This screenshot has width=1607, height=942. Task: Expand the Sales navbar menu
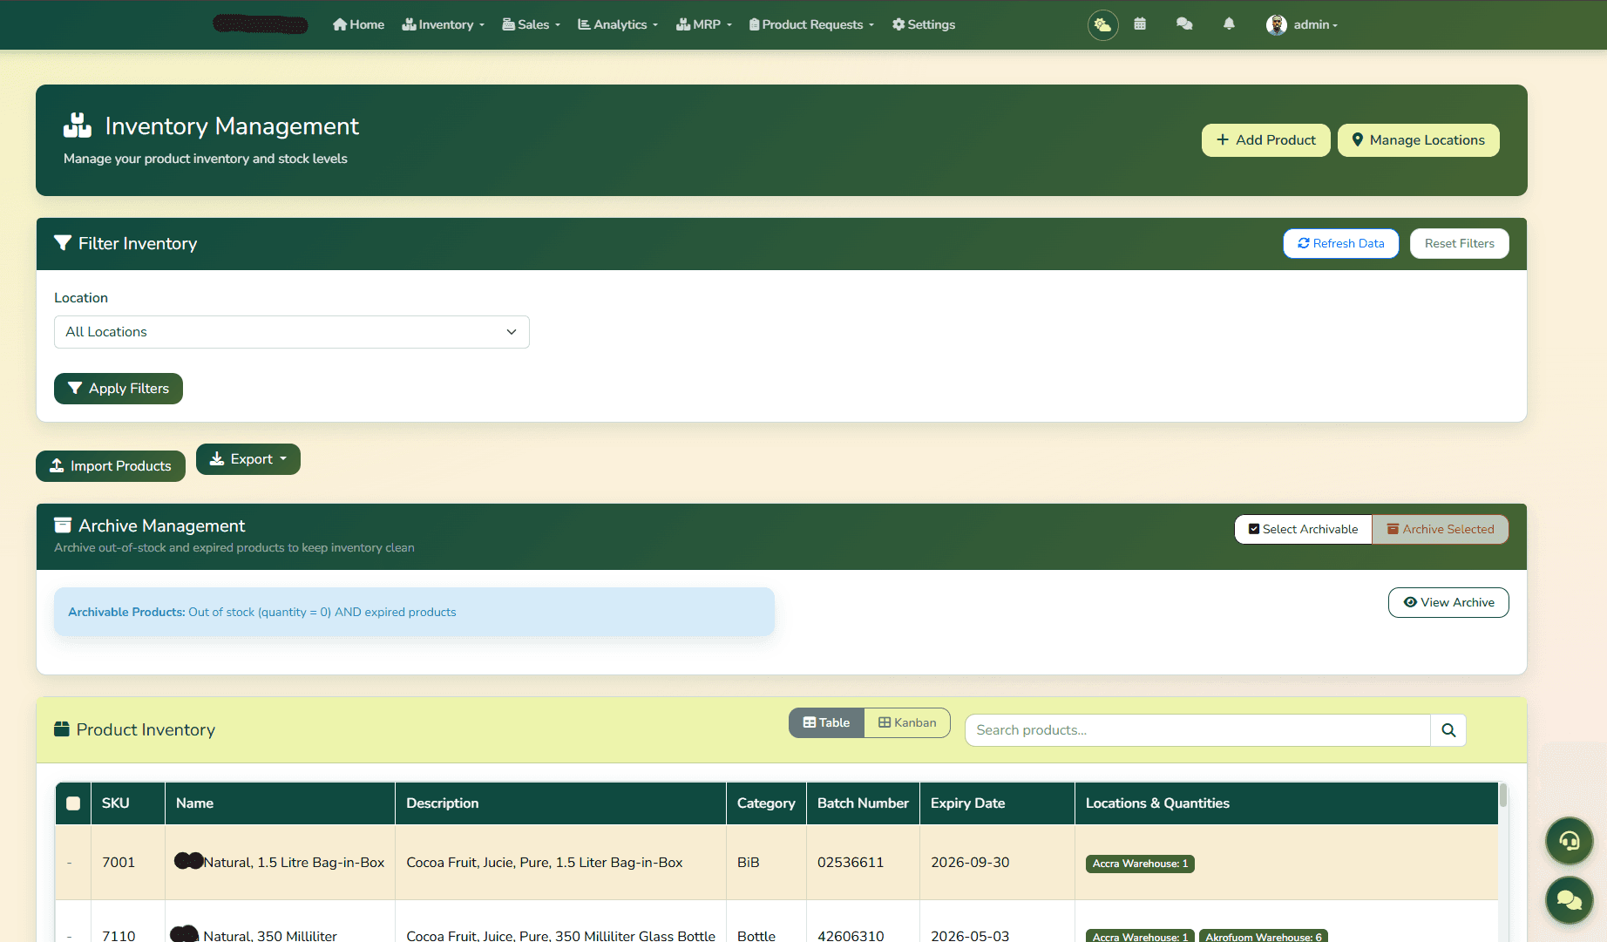click(532, 24)
